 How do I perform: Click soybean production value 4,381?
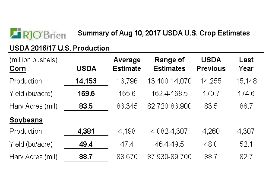[x=86, y=131]
